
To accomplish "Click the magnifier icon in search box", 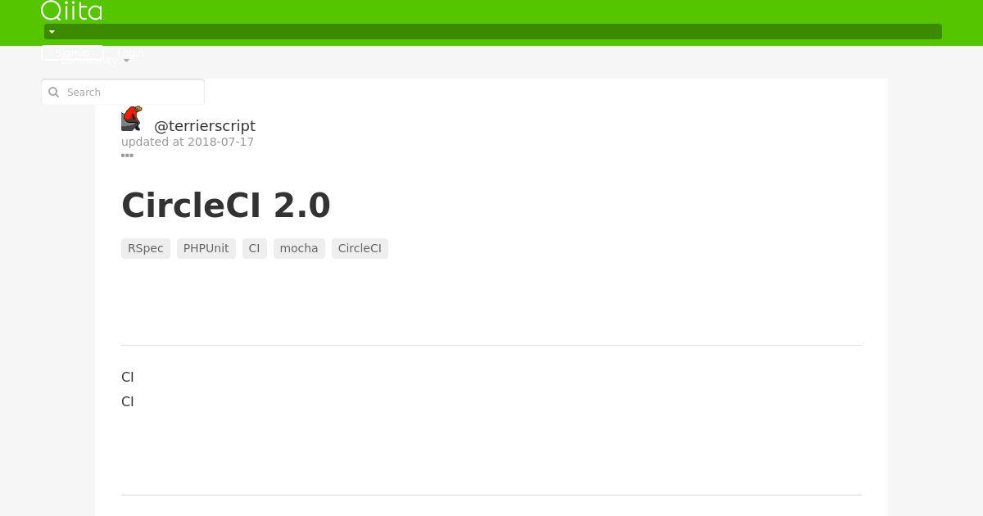I will tap(54, 93).
